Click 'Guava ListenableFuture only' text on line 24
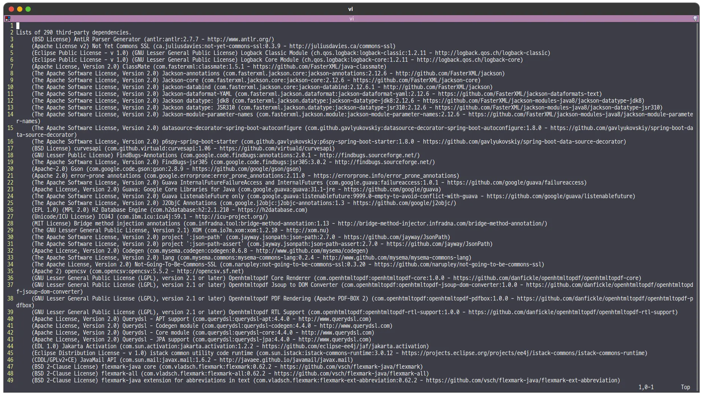Viewport: 703px width, 396px height. tap(203, 196)
